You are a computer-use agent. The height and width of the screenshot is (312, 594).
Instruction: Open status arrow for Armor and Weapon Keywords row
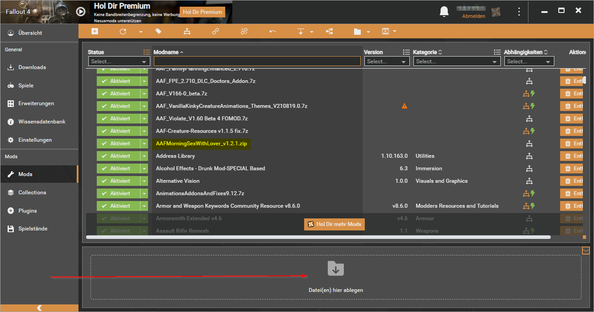[x=144, y=206]
